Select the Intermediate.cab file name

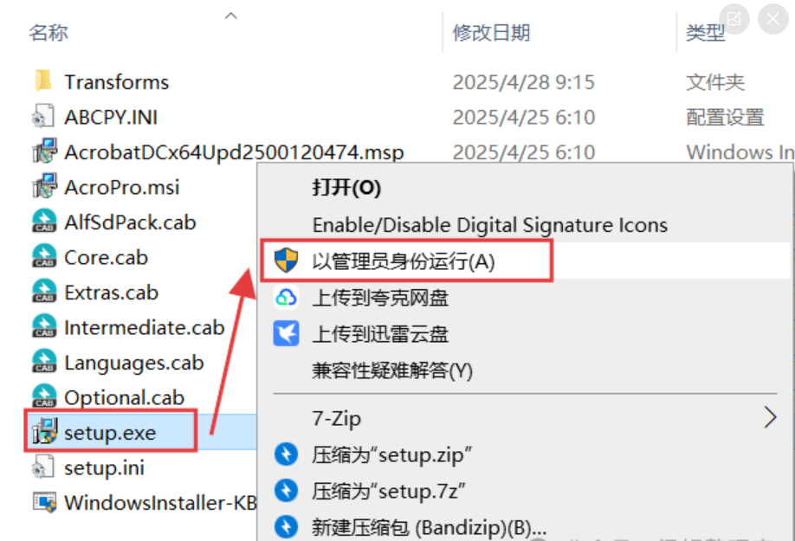(x=145, y=328)
